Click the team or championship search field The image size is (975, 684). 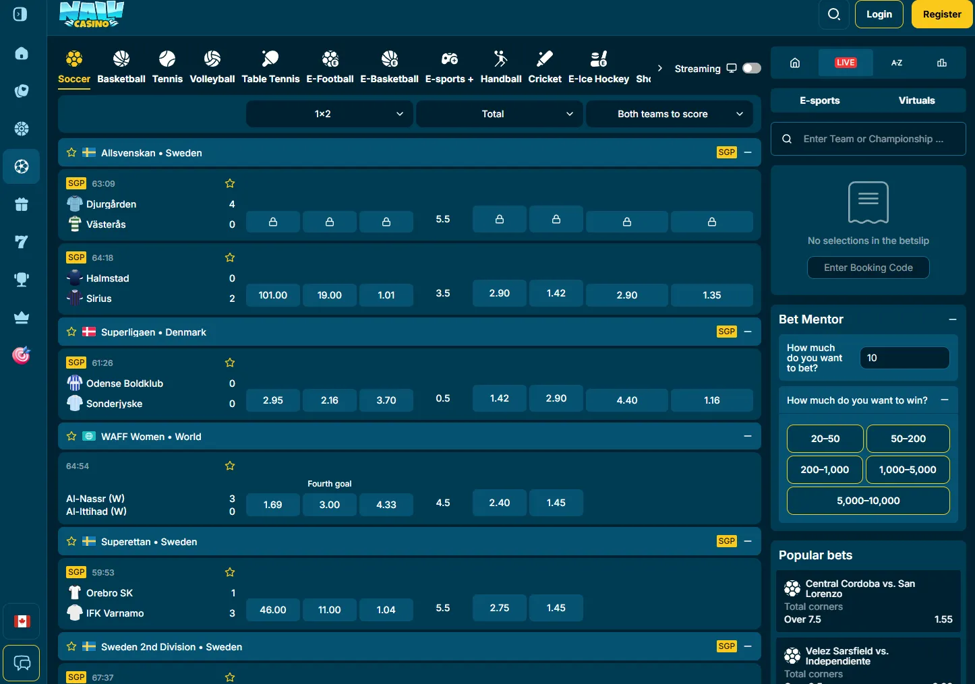868,139
